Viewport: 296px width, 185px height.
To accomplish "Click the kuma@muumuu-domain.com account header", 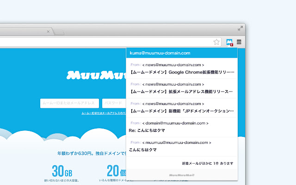I will [x=182, y=53].
